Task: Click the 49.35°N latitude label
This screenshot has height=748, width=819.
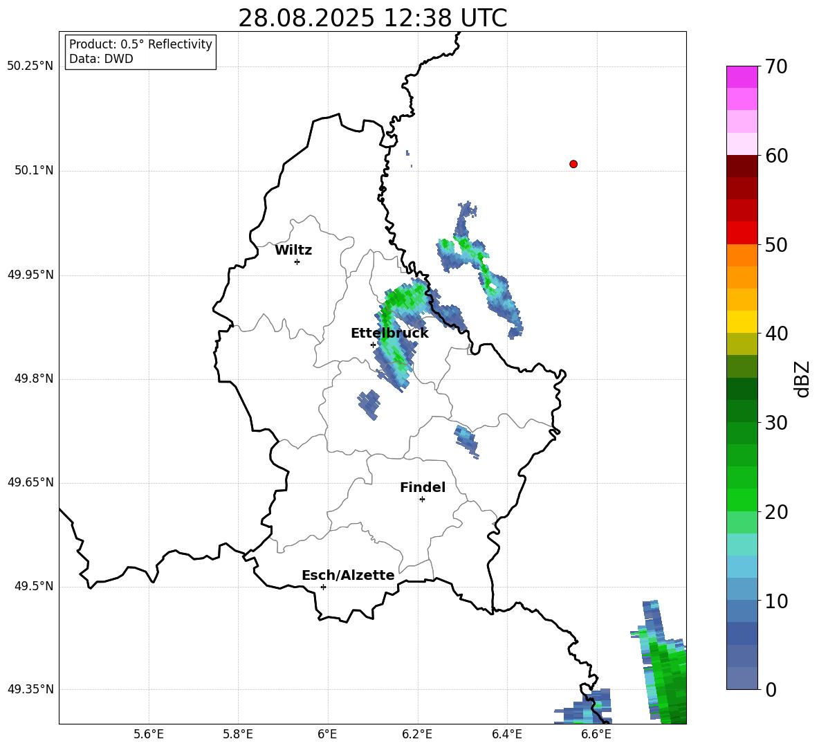Action: 30,689
